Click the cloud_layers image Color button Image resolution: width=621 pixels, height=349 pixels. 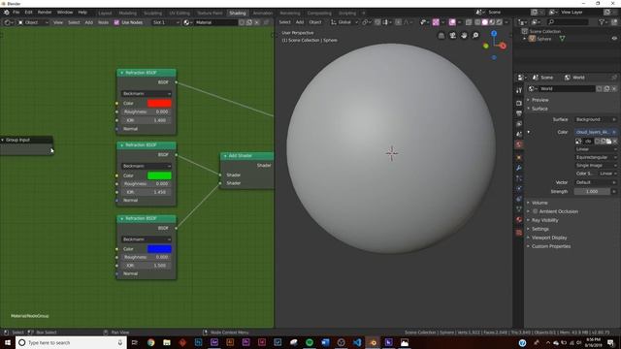click(596, 132)
